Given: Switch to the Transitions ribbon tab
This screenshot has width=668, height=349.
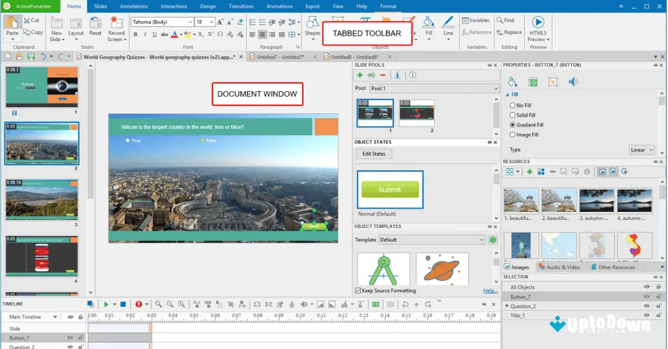Looking at the screenshot, I should (x=240, y=6).
